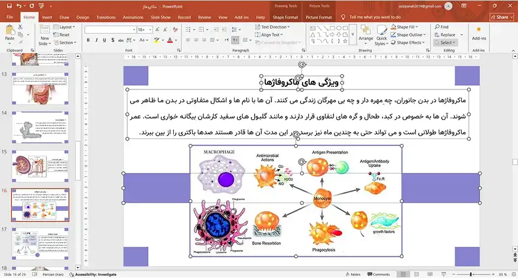Click the Paste clipboard icon

tap(10, 31)
